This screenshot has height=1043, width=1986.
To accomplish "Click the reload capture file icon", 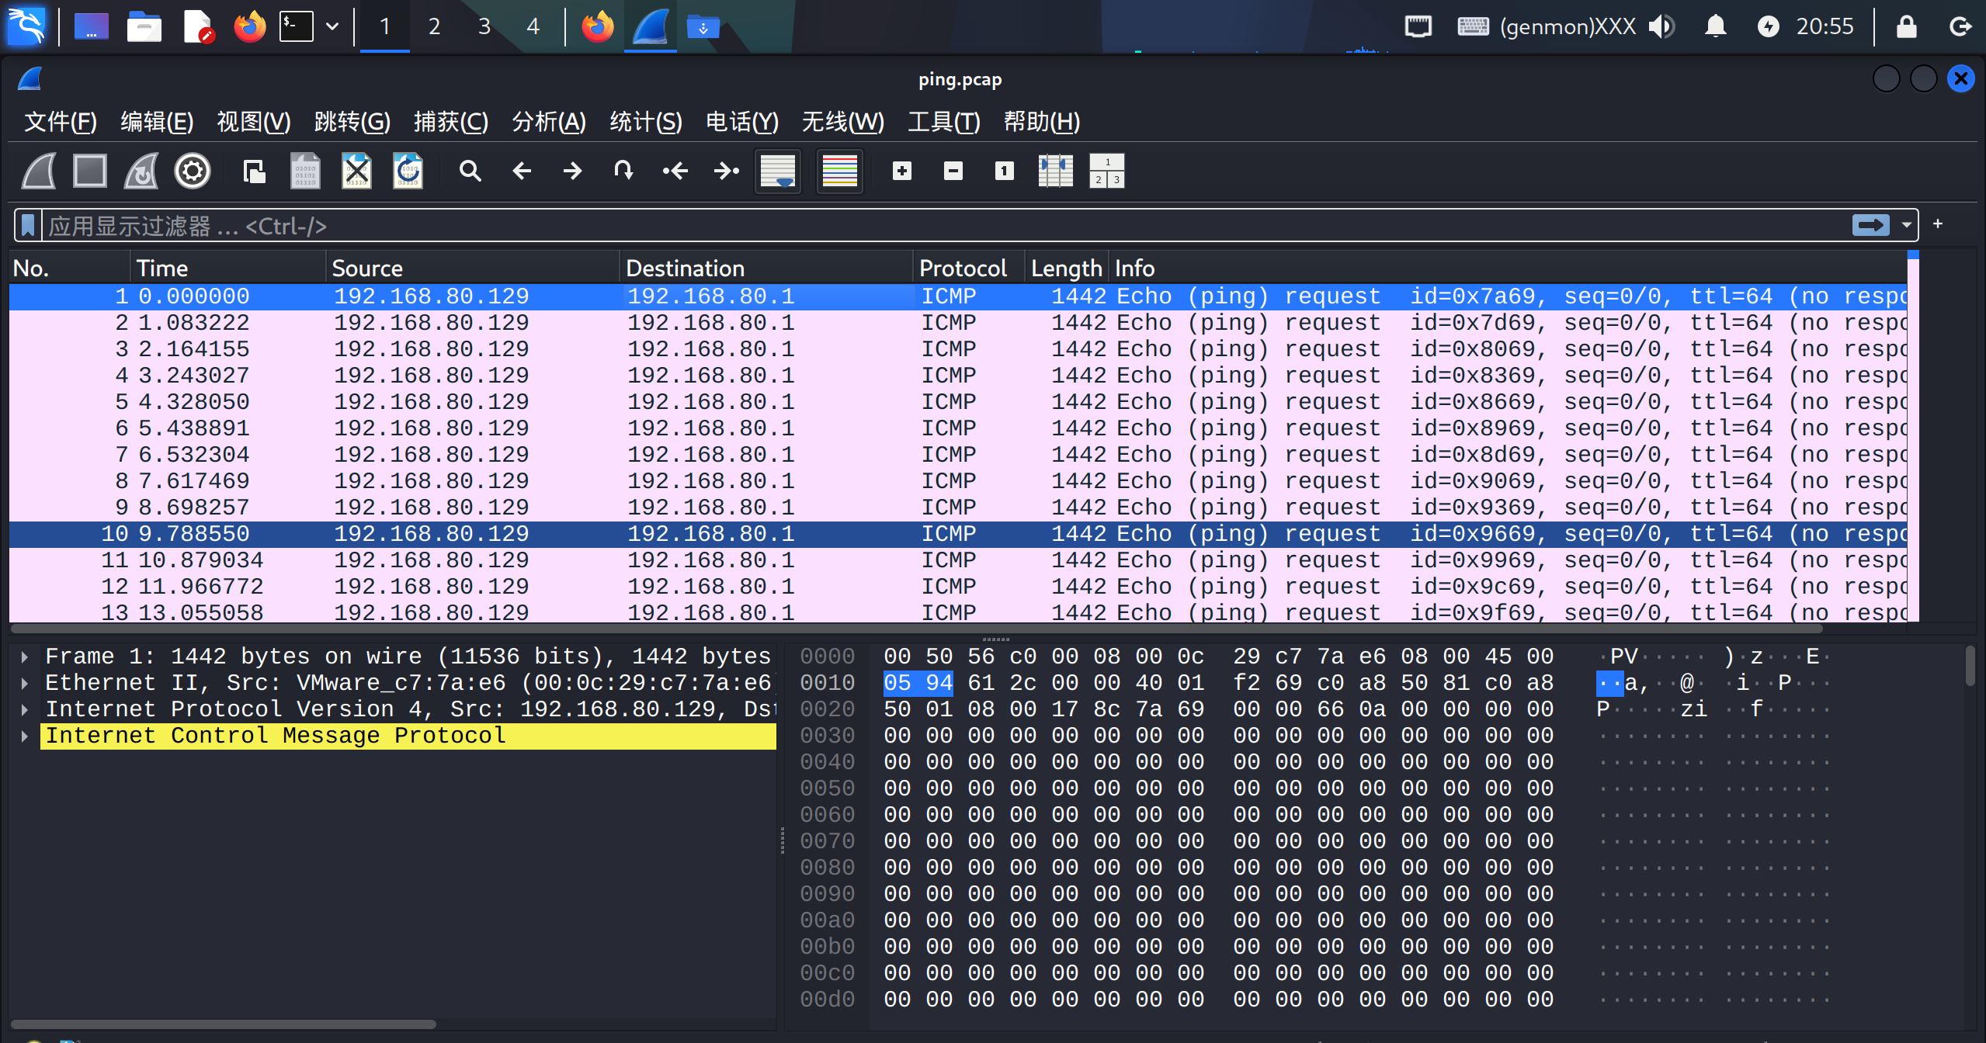I will click(x=408, y=171).
